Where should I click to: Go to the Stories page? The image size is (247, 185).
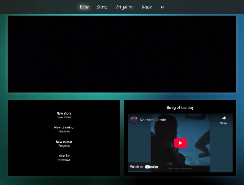click(102, 7)
